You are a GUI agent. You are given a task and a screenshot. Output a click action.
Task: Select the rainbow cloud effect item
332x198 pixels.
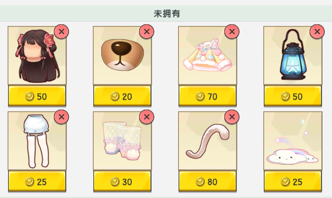pyautogui.click(x=293, y=141)
